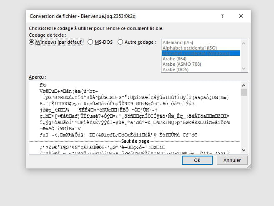Image resolution: width=274 pixels, height=206 pixels.
Task: Confirm with the OK button
Action: (197, 160)
